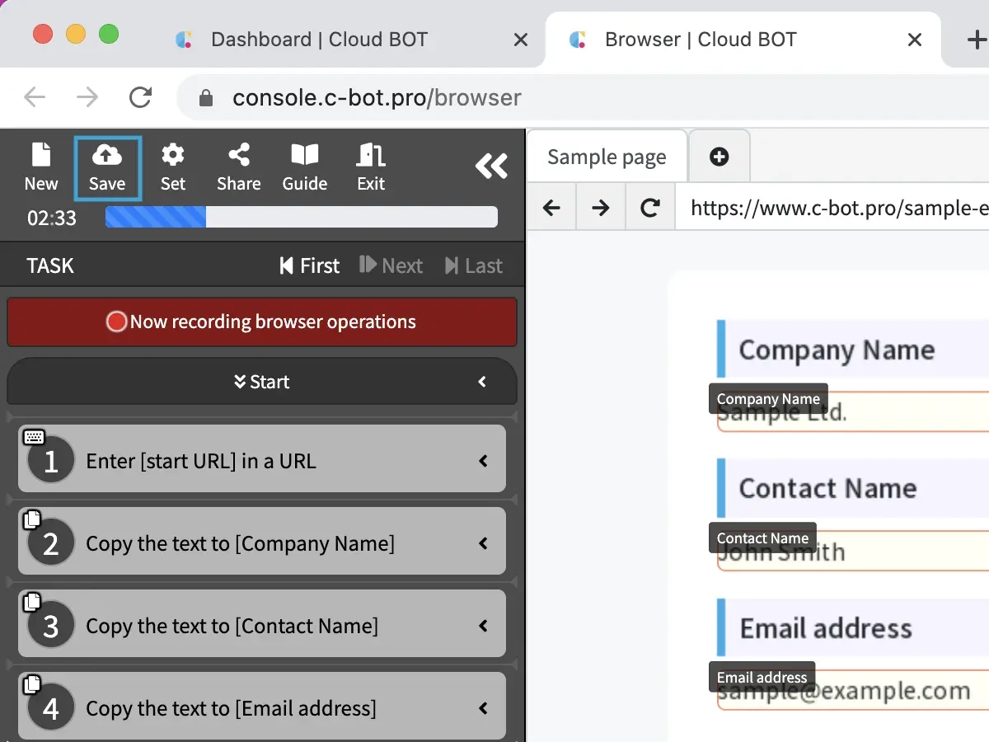Expand step 1 Enter start URL arrow

coord(484,461)
